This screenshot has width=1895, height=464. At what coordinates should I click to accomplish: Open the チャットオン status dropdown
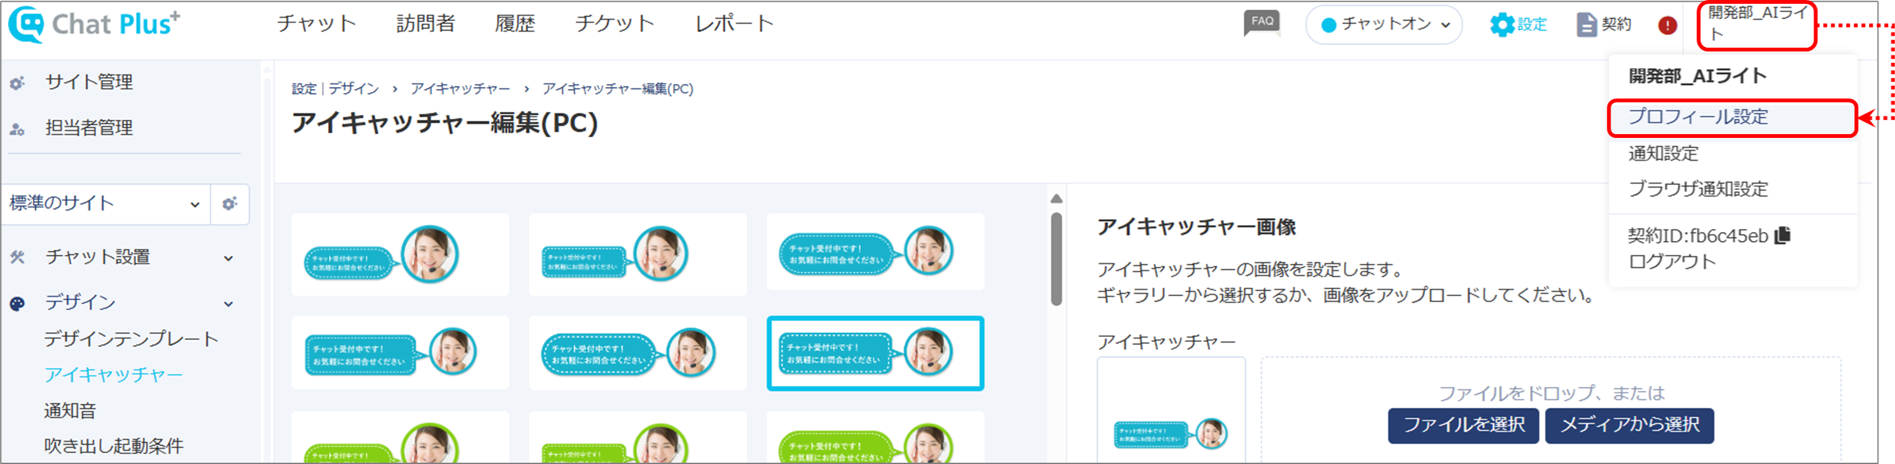pos(1384,25)
